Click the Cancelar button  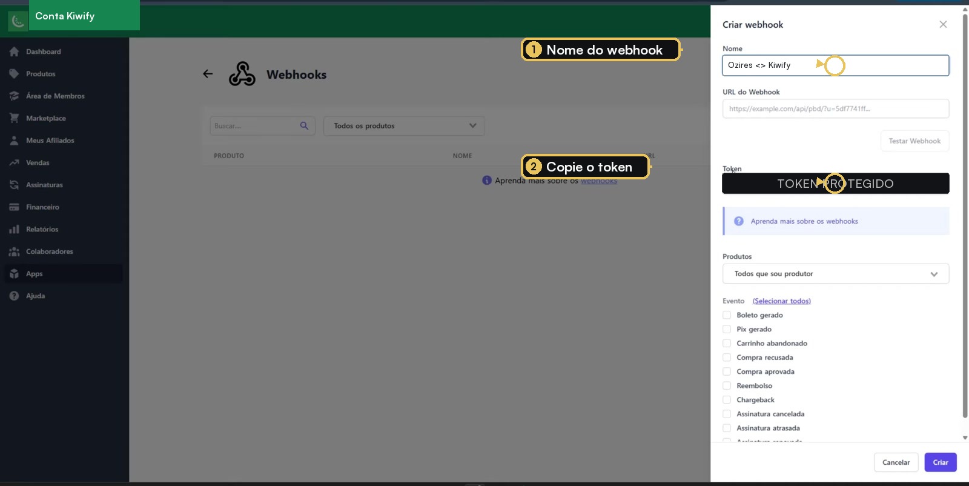point(896,462)
